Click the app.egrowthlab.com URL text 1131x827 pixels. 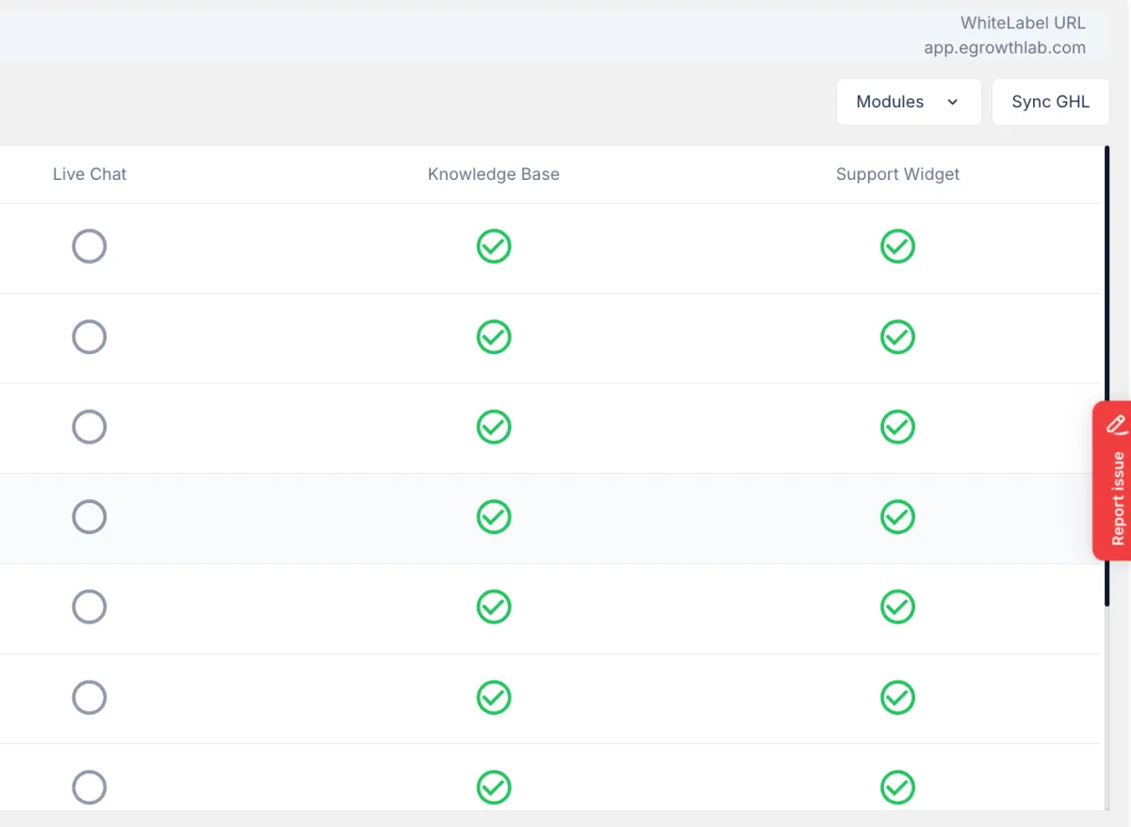pos(1005,48)
